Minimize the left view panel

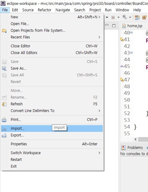[107, 25]
